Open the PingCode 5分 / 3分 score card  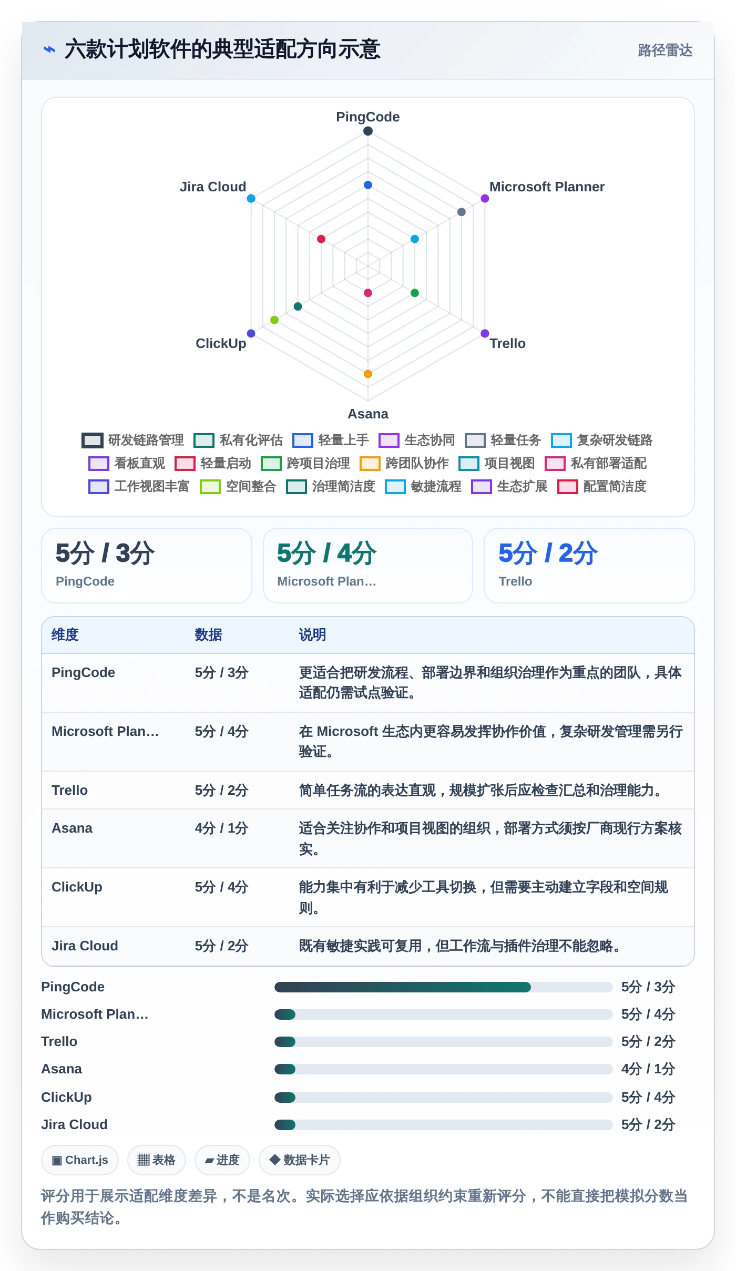147,566
